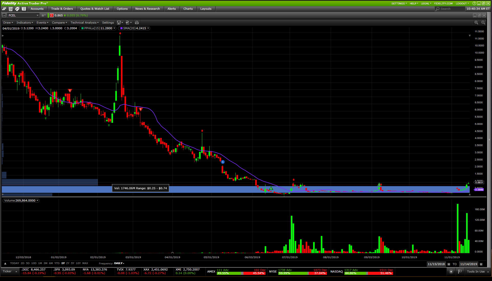Click the trade ticket icon in toolbar
The height and width of the screenshot is (281, 492).
(11, 9)
